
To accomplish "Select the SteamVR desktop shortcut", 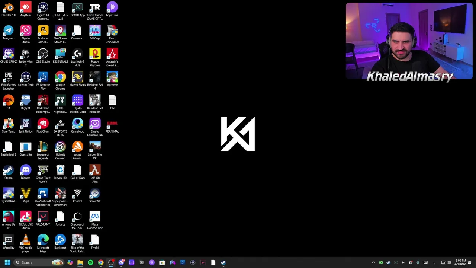I will (95, 195).
